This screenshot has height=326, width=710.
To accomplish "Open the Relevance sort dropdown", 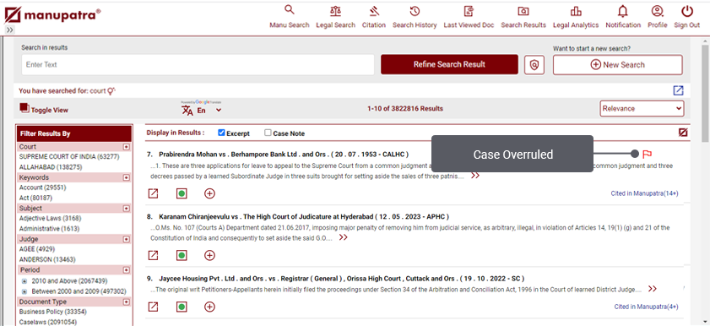I will 642,109.
